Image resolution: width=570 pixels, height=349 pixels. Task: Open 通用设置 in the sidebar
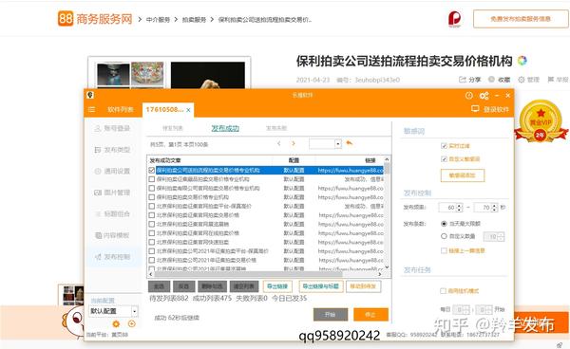click(x=112, y=172)
